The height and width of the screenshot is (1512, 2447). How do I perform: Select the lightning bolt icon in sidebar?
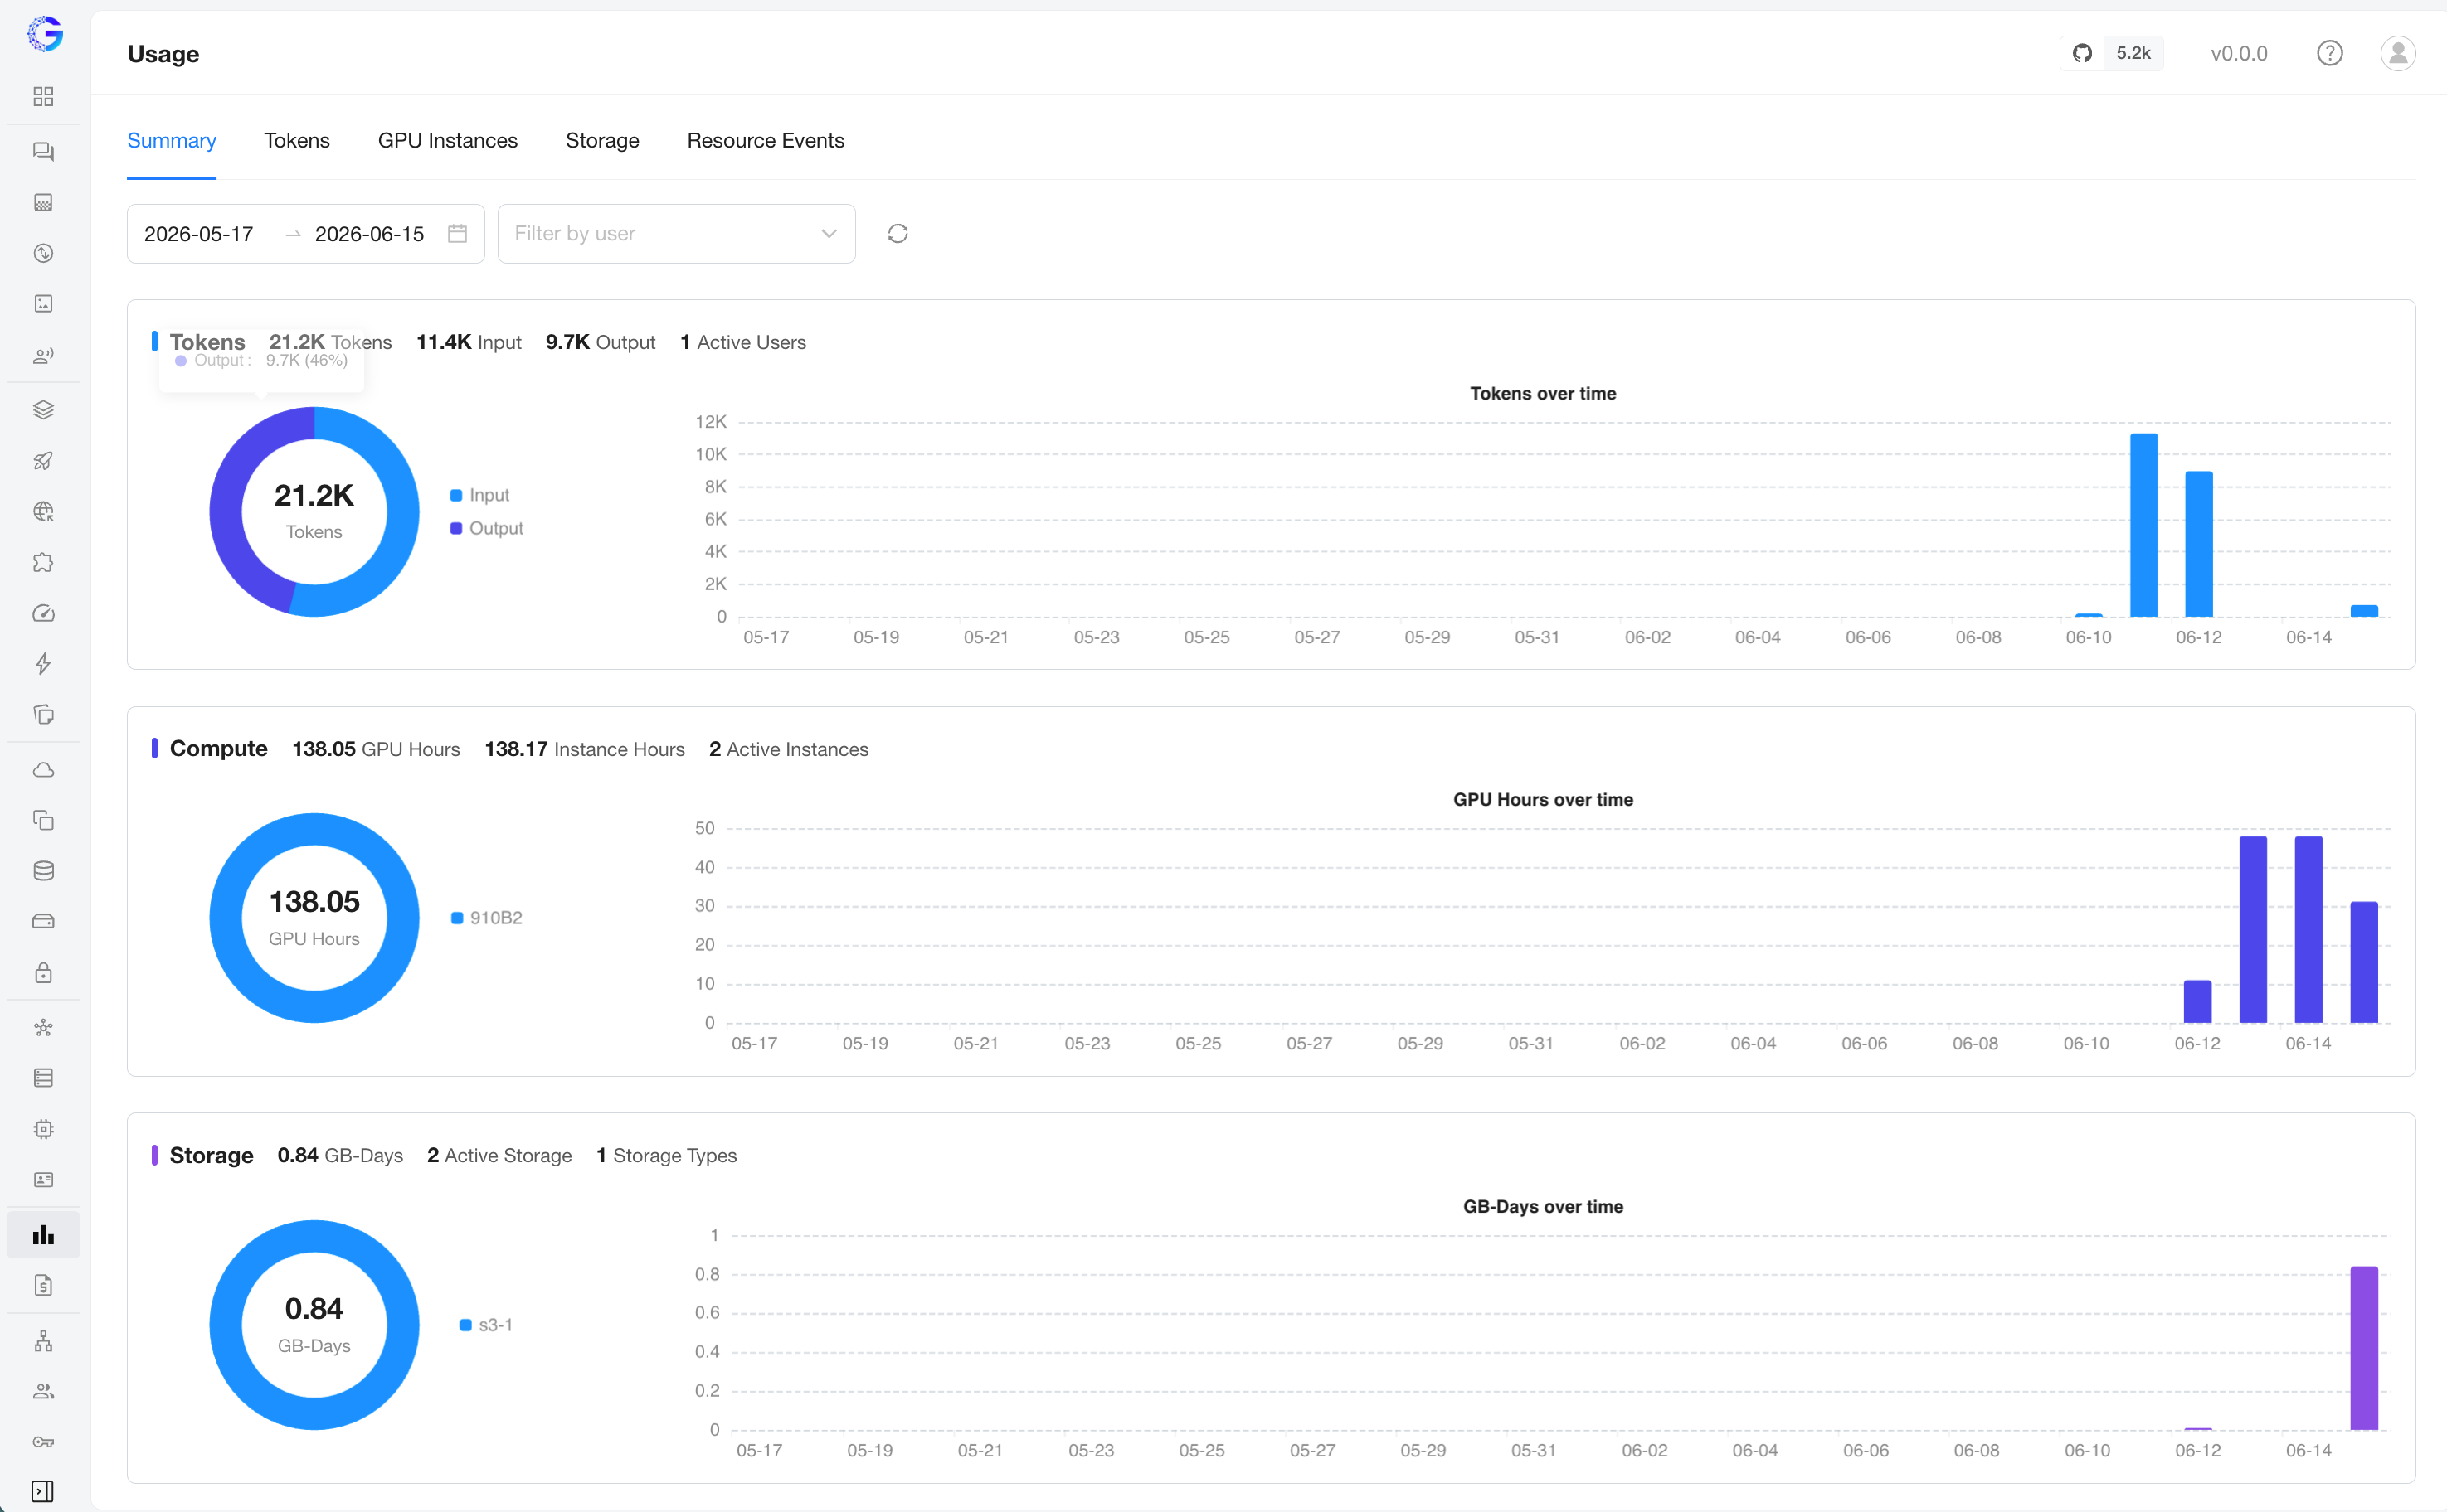pos(43,663)
